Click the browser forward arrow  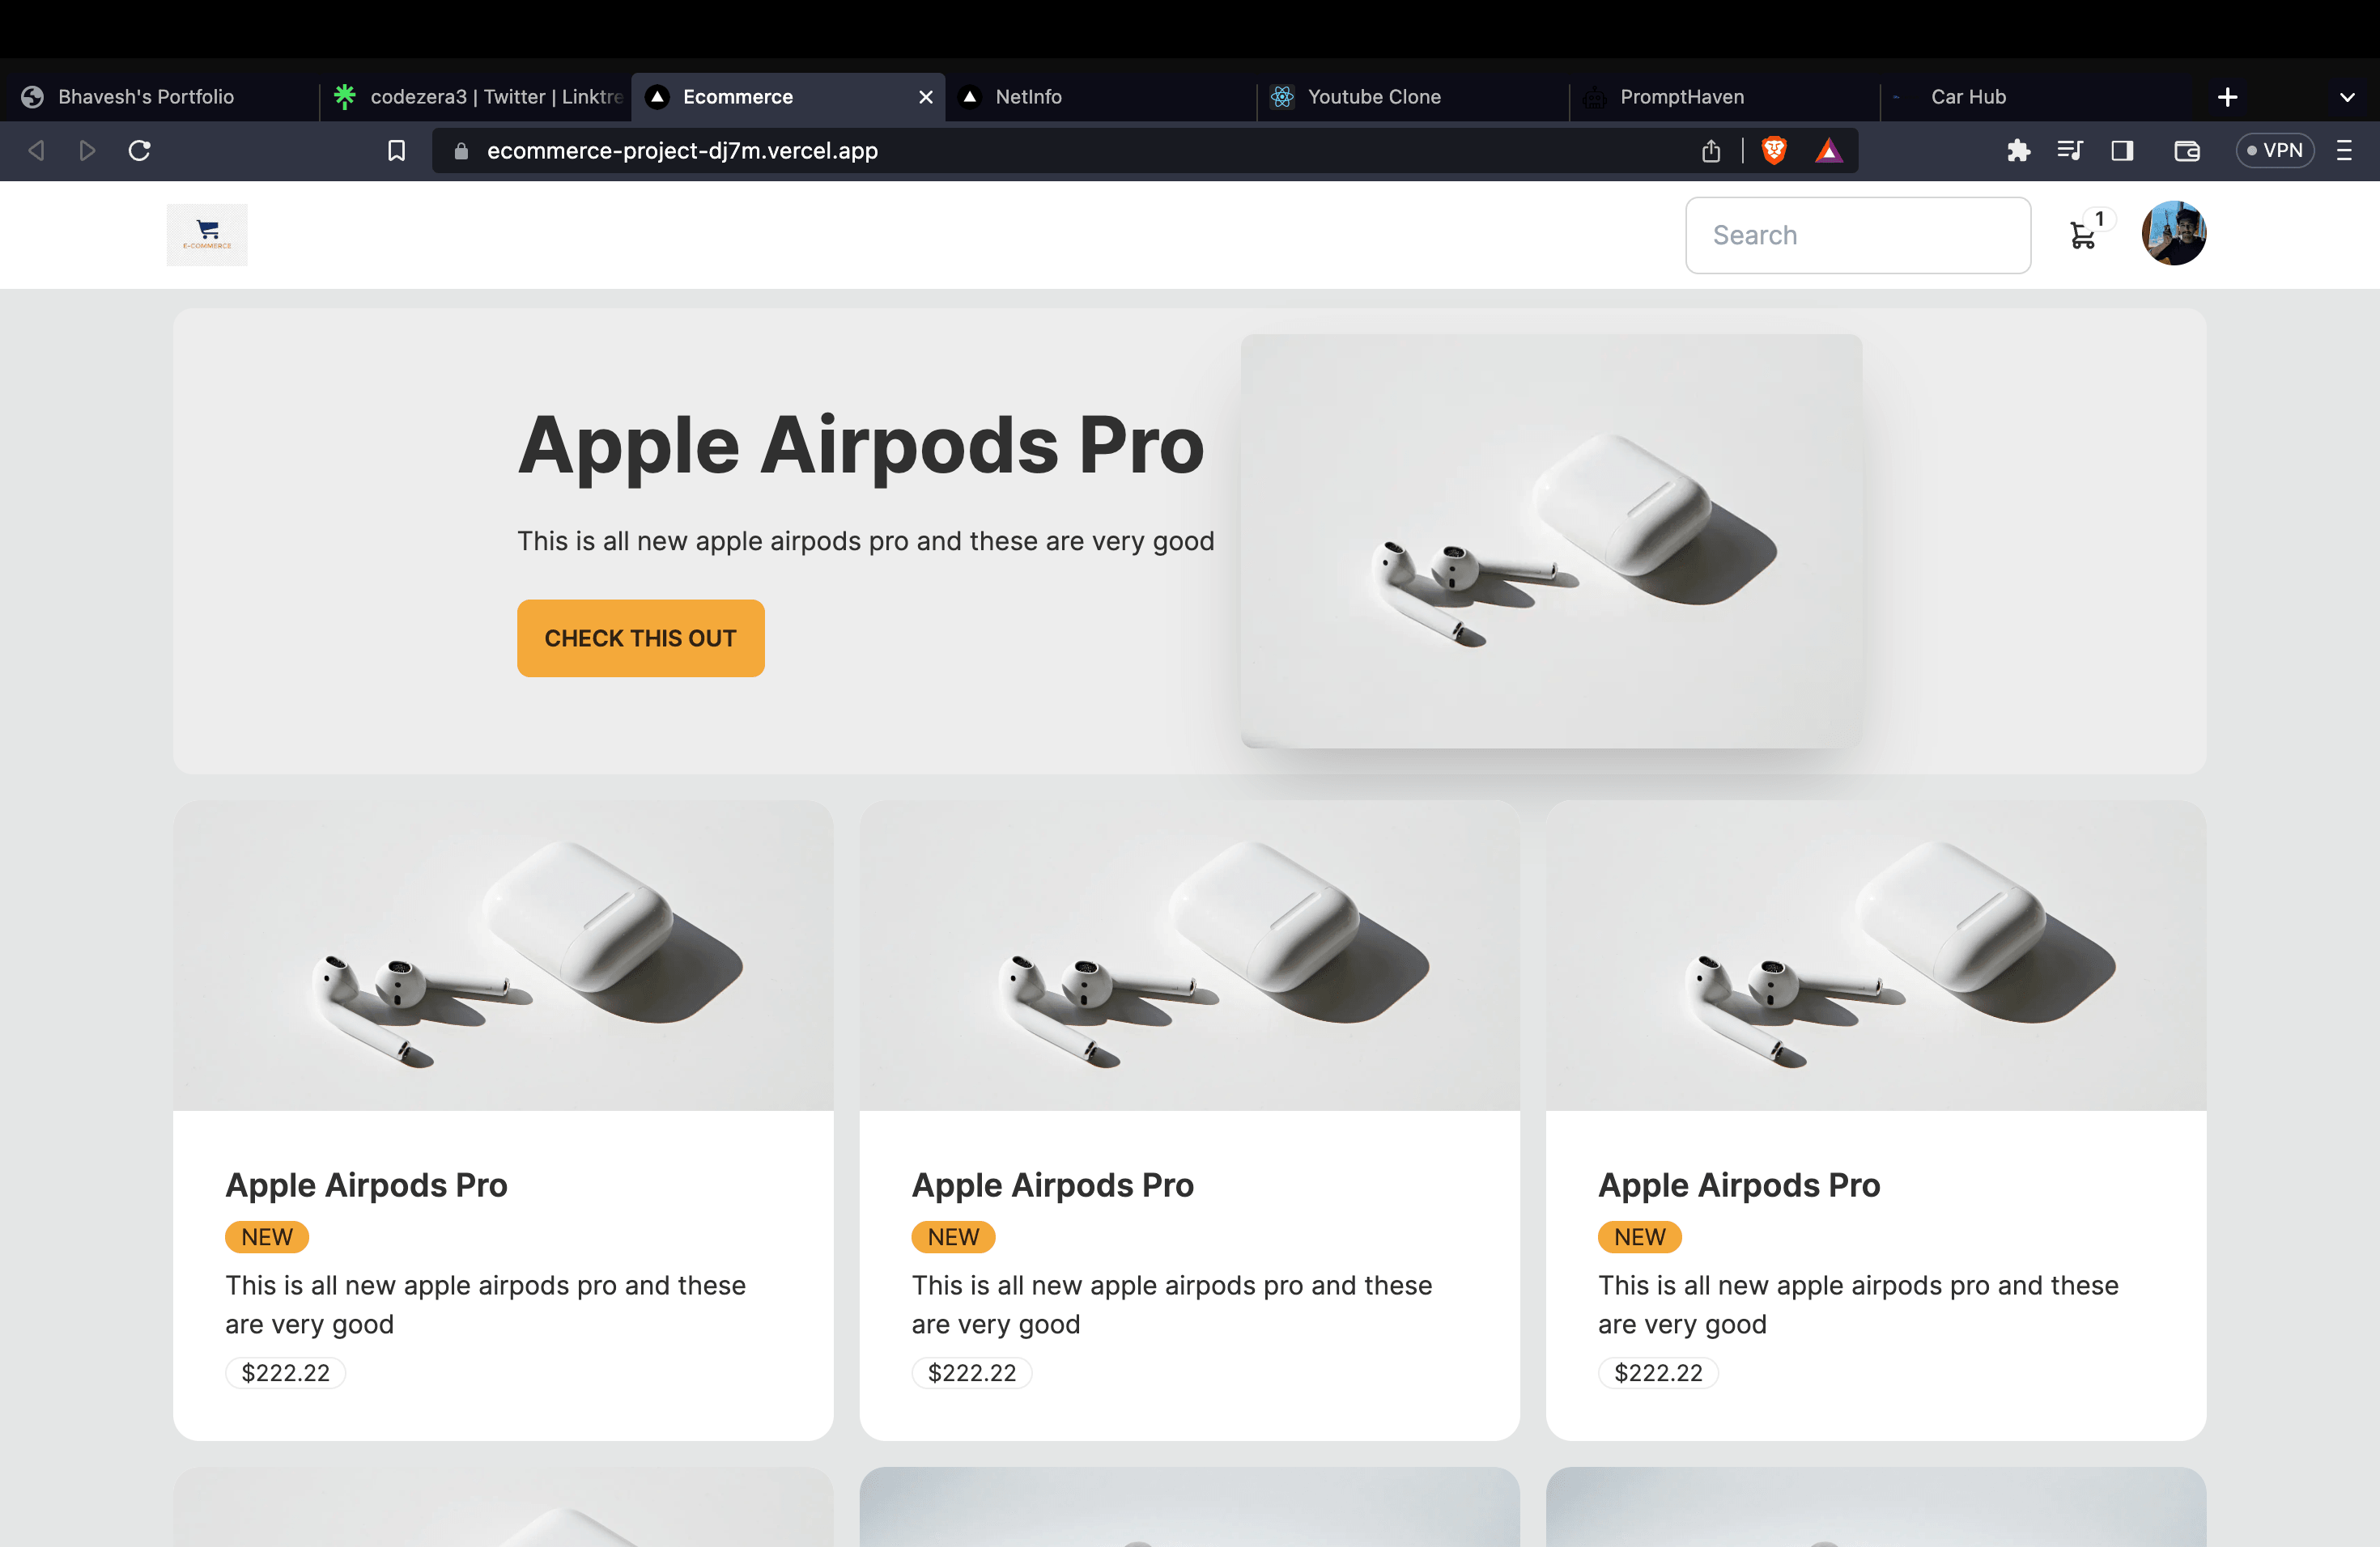click(x=88, y=151)
